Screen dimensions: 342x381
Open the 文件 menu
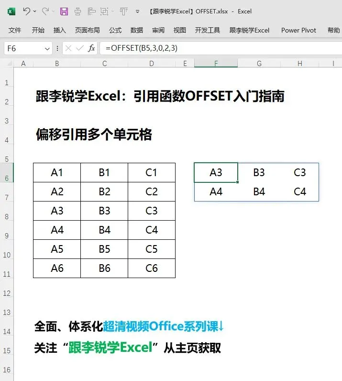[x=15, y=30]
